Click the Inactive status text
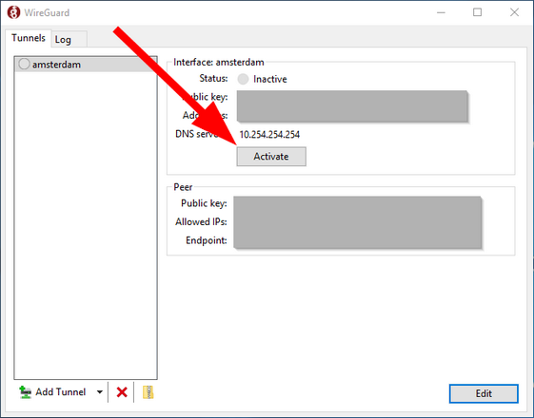 point(270,79)
